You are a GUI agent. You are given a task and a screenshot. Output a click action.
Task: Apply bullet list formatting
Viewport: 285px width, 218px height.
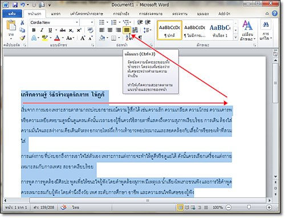[x=102, y=22]
